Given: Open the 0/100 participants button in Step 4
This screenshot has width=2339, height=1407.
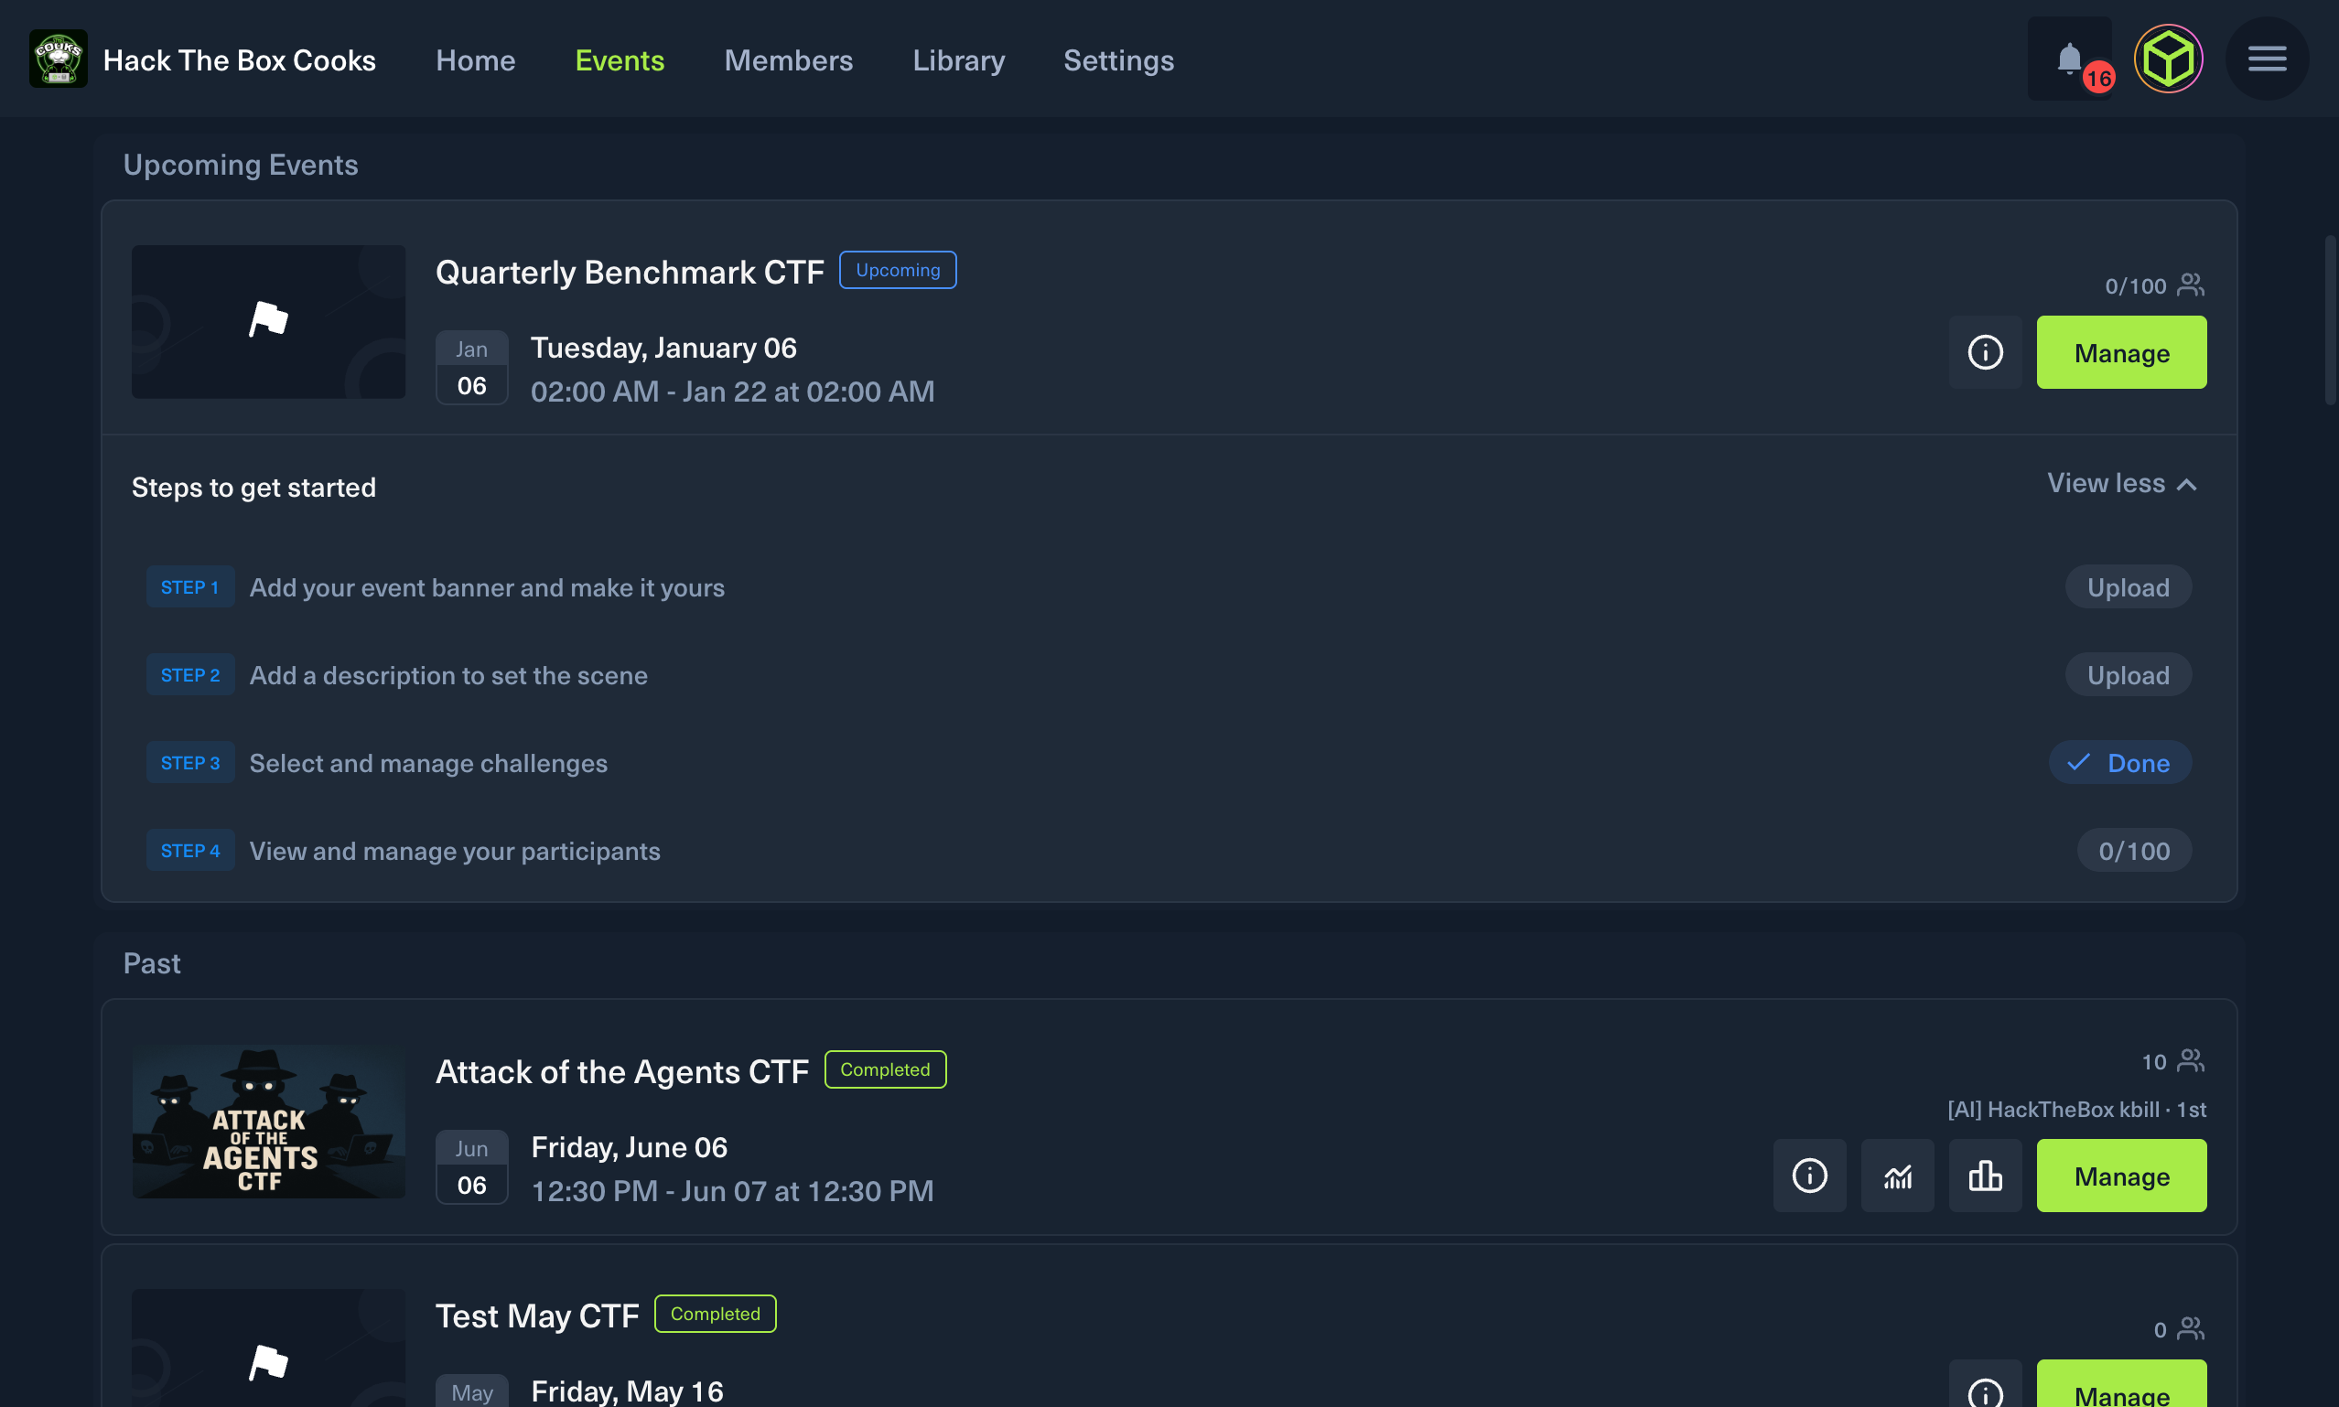Looking at the screenshot, I should point(2134,851).
